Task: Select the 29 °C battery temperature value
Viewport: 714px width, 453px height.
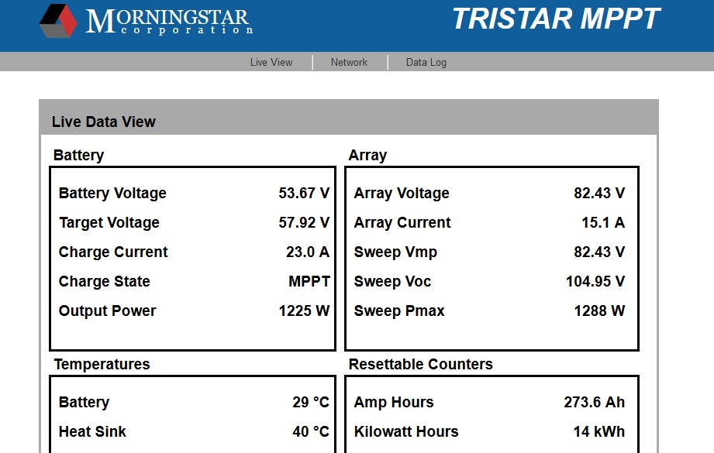Action: click(x=311, y=402)
